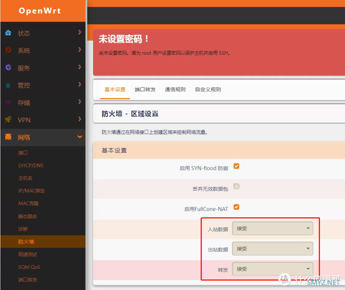Switch to the 端口转发 tab

tap(145, 90)
